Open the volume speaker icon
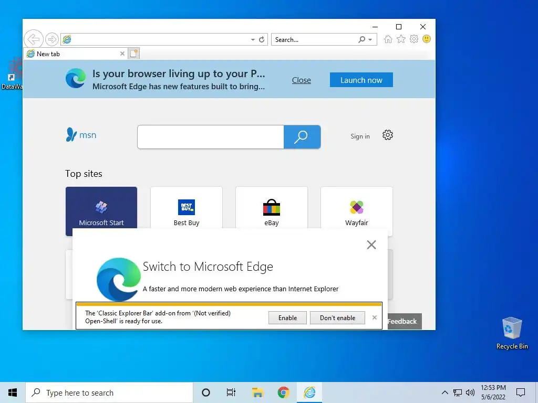The width and height of the screenshot is (538, 403). [x=470, y=393]
